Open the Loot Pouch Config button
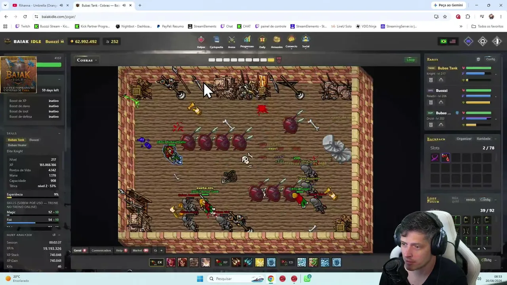The height and width of the screenshot is (285, 507). (x=485, y=200)
